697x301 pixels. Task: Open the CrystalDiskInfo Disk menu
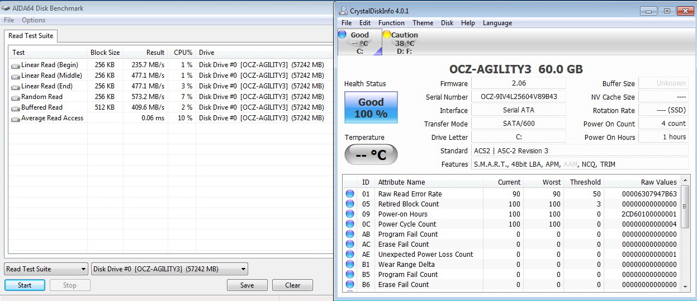pyautogui.click(x=447, y=23)
